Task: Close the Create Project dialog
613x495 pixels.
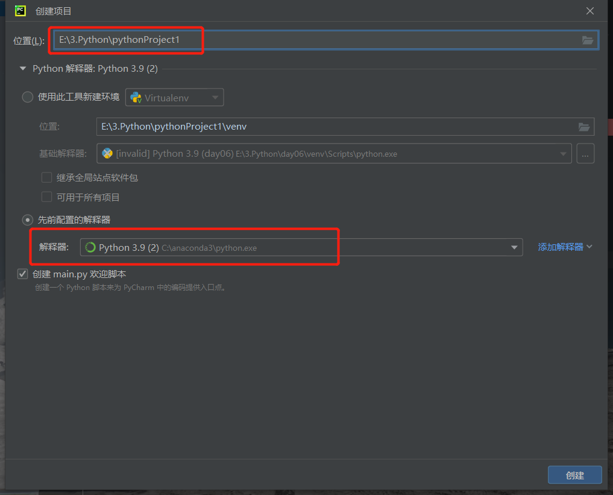Action: pos(590,11)
